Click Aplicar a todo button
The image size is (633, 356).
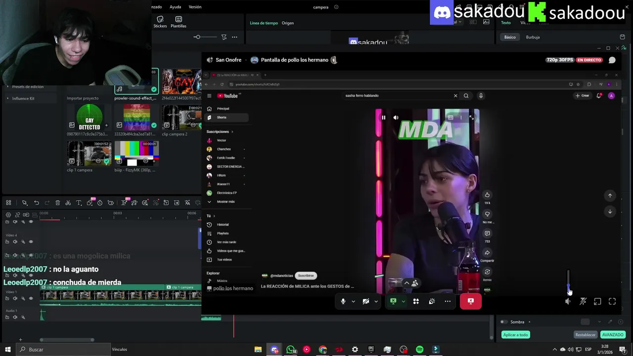(x=516, y=335)
